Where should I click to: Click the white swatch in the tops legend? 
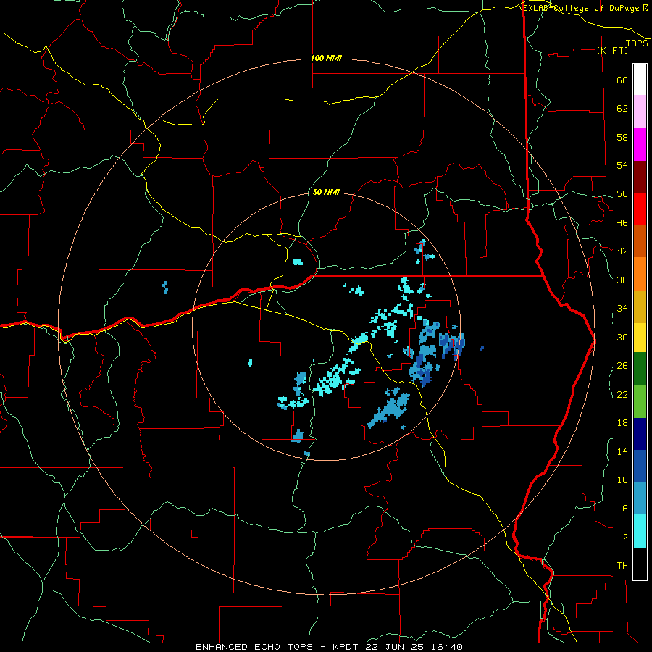pyautogui.click(x=640, y=80)
